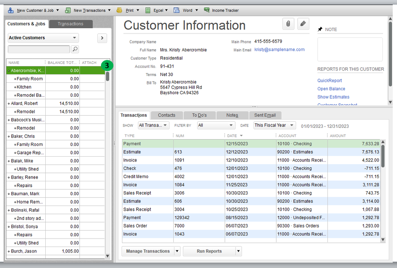The image size is (397, 268).
Task: Select Allard, Robert in the customer list
Action: pyautogui.click(x=25, y=103)
